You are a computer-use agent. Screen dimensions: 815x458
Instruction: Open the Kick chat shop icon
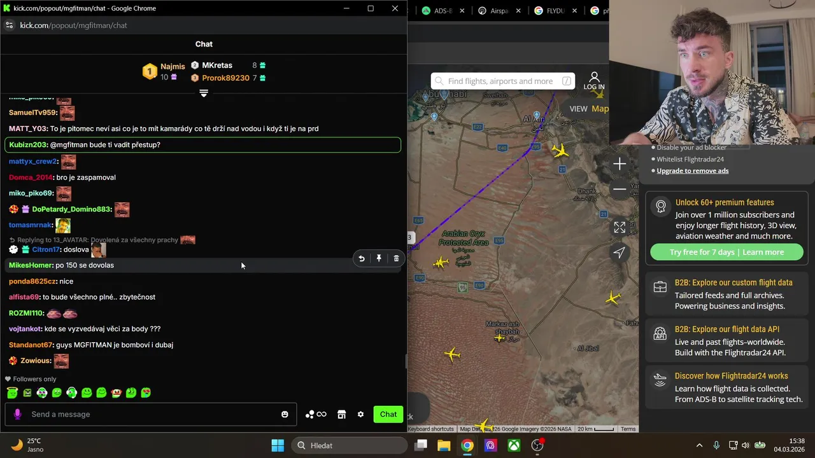pos(342,414)
